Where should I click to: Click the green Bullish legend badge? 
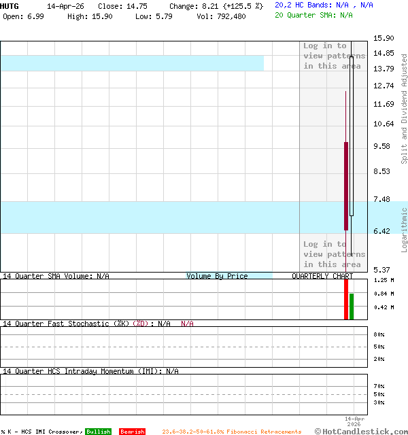coord(98,432)
